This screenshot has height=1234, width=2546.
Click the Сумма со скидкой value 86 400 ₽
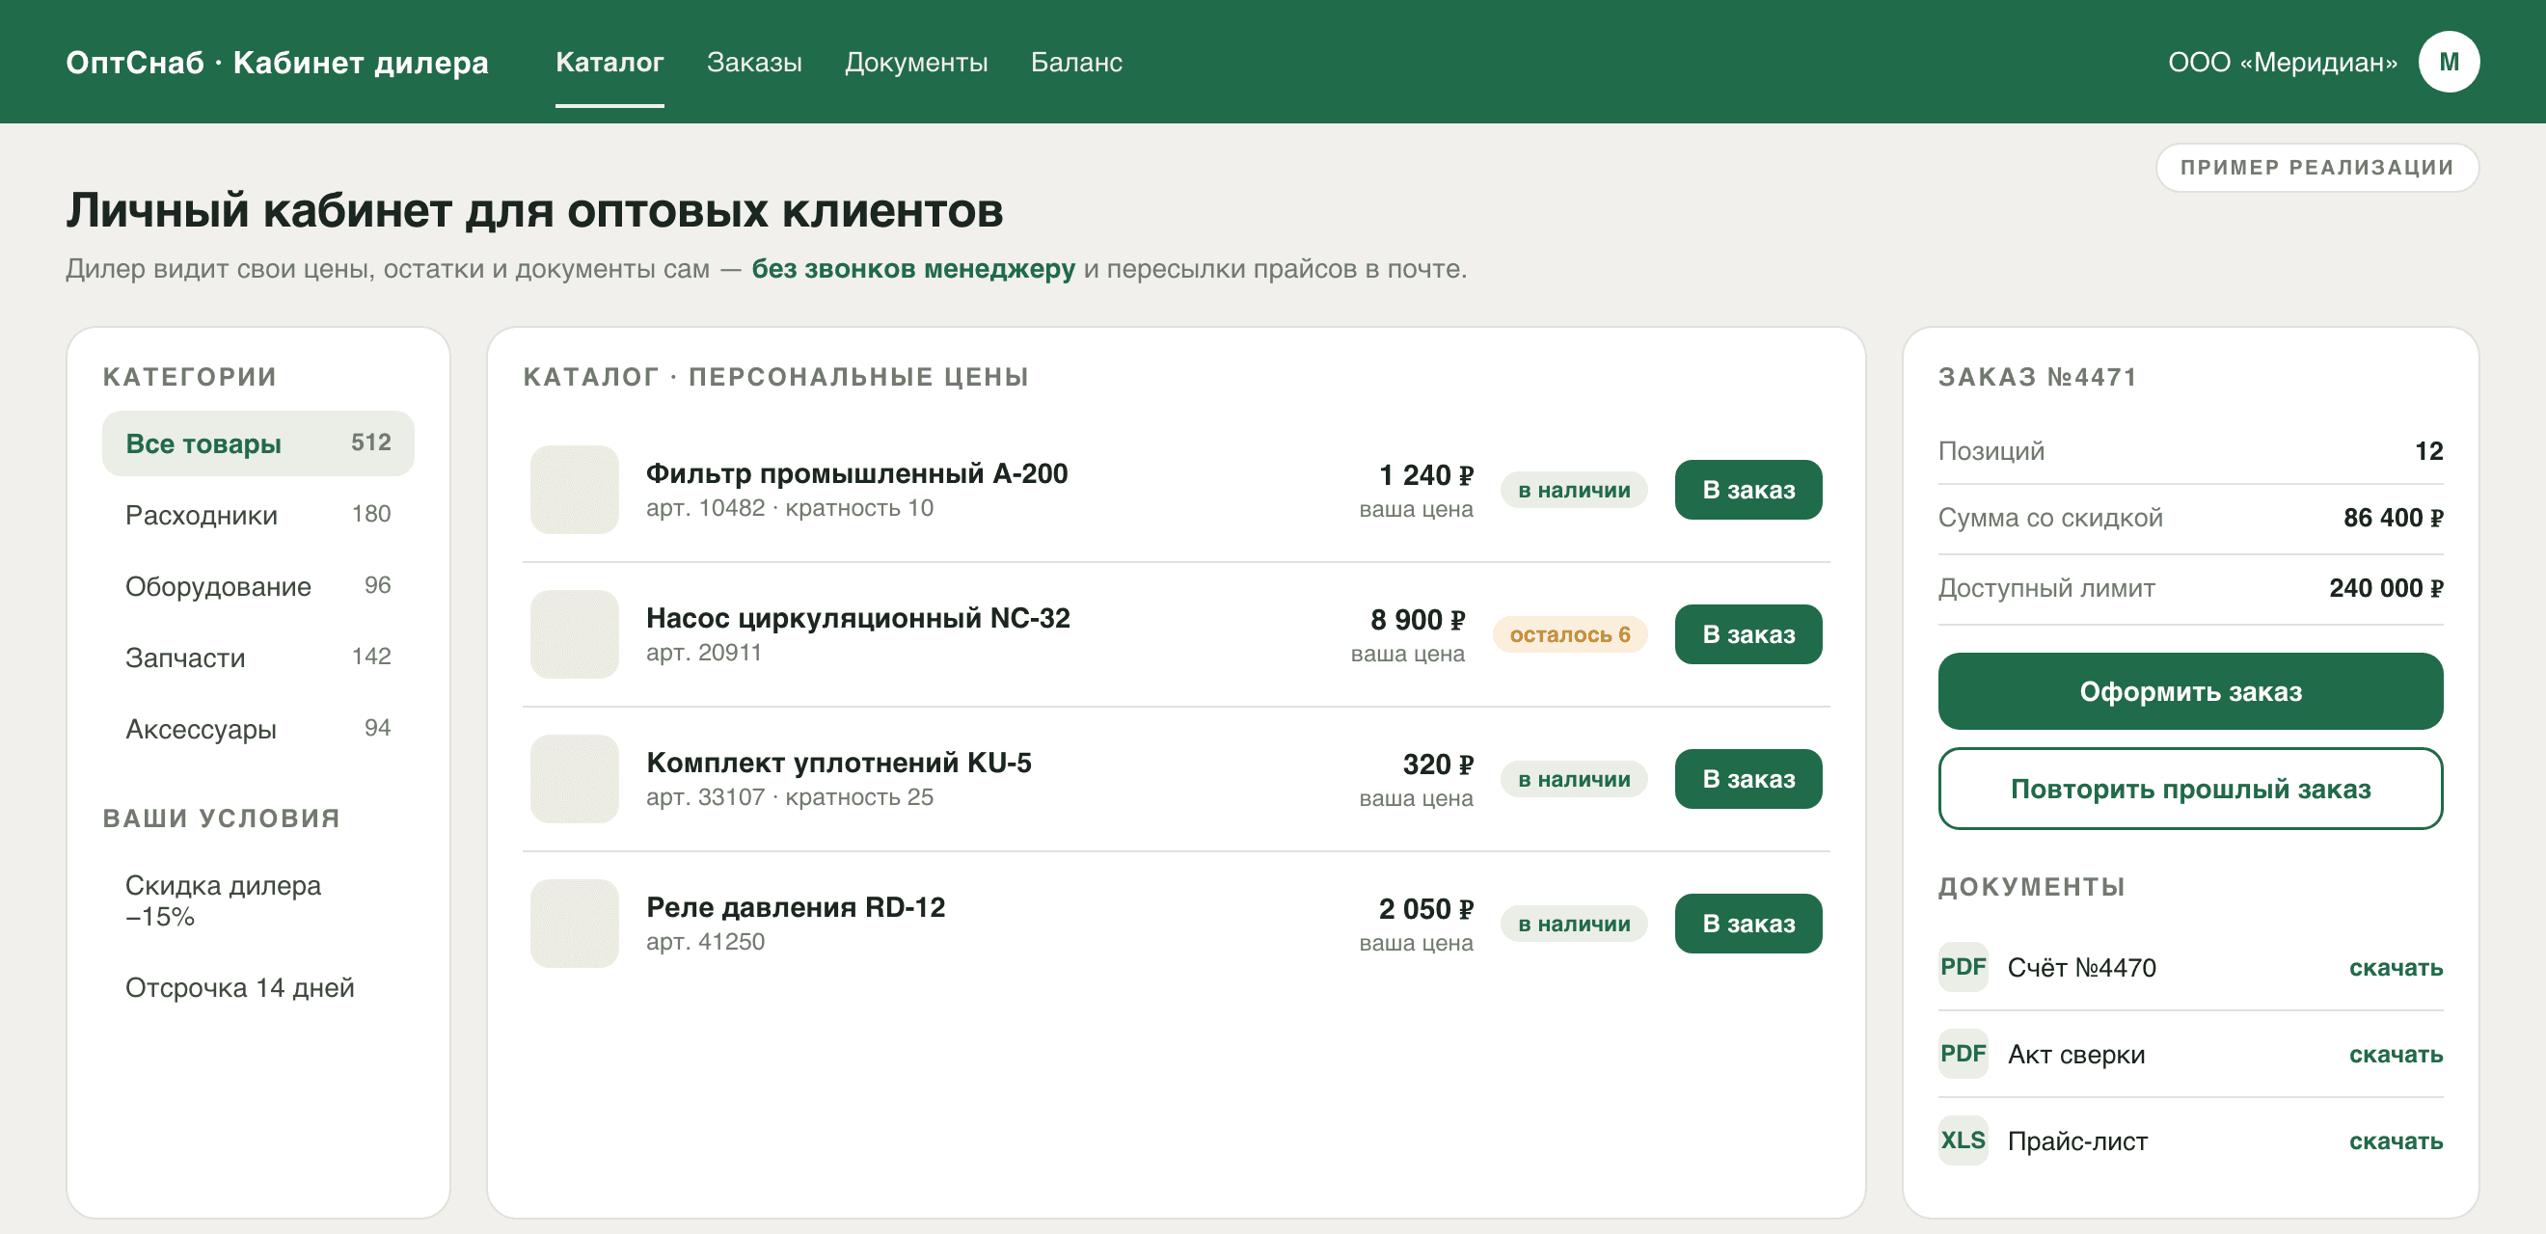(x=2392, y=518)
